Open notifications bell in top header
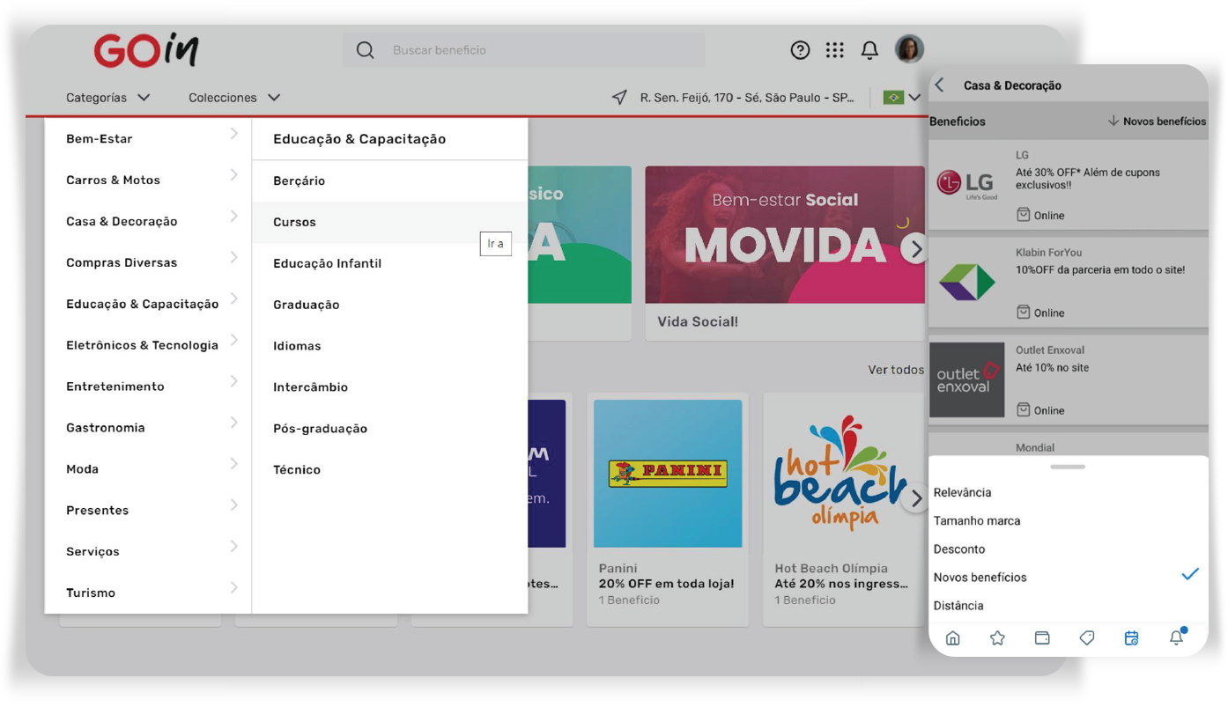Screen dimensions: 1228x707 click(x=869, y=50)
